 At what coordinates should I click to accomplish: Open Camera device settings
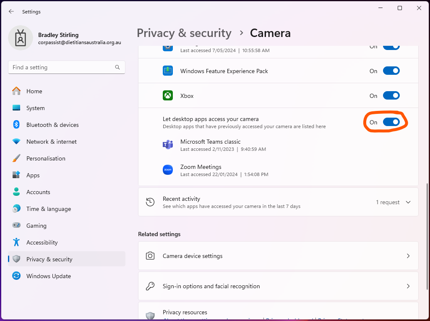(278, 256)
